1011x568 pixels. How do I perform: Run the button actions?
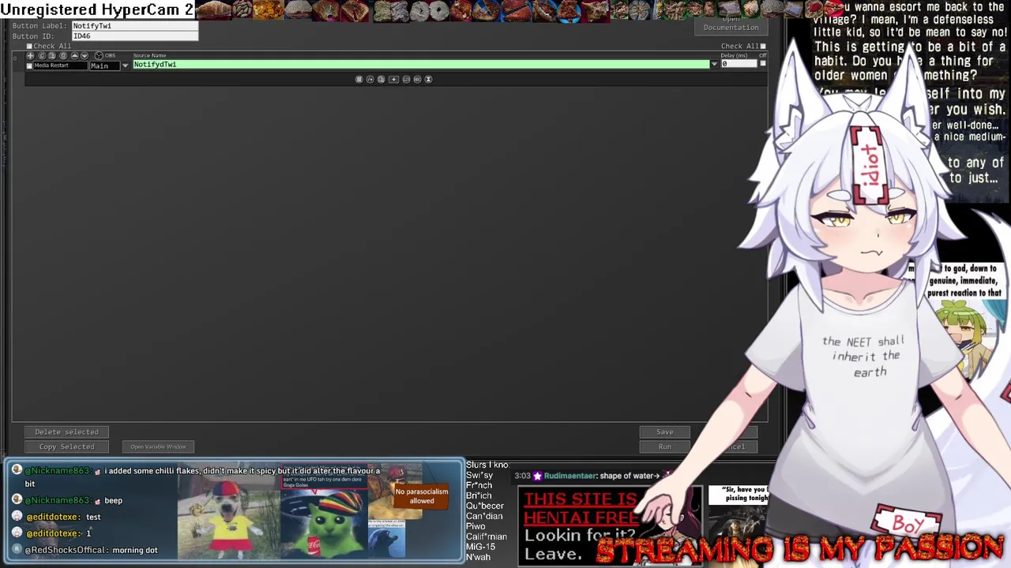tap(665, 447)
